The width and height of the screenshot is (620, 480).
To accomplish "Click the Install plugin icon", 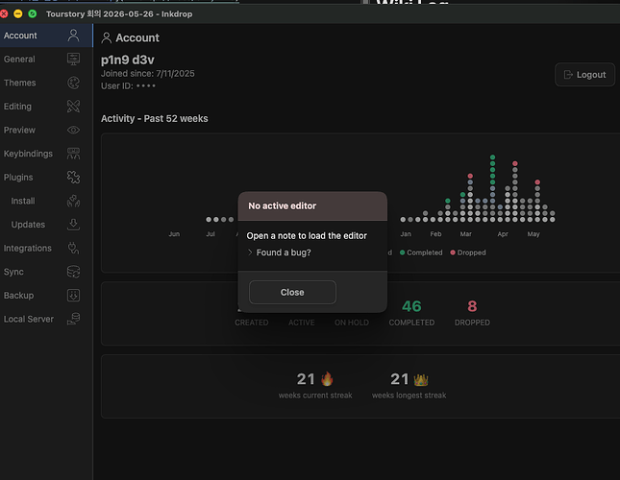I will pyautogui.click(x=73, y=201).
